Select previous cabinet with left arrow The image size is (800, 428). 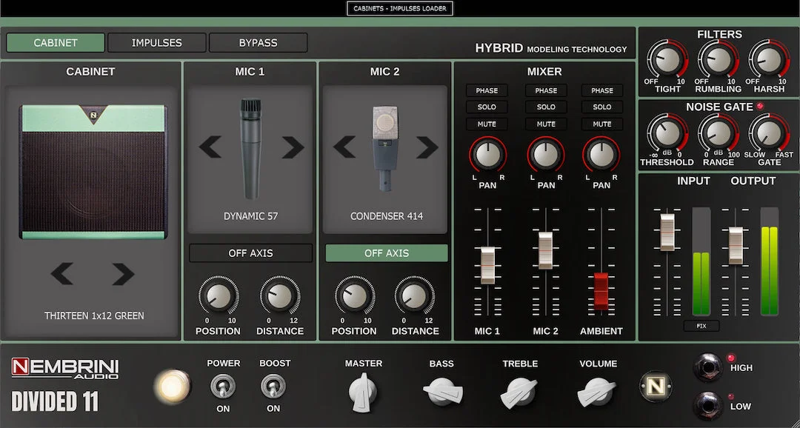(61, 275)
